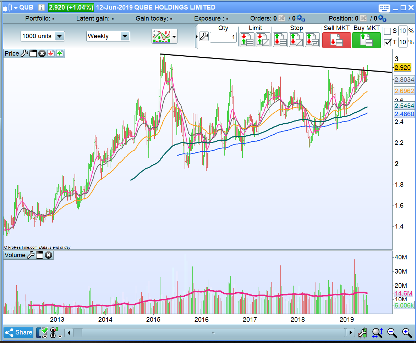Click the QUB ticker symbol in title

pos(26,7)
